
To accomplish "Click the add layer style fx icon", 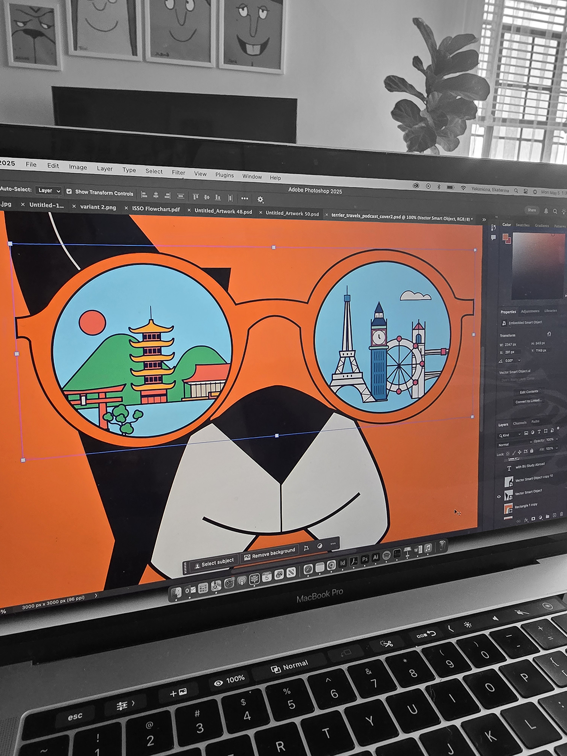I will coord(526,520).
